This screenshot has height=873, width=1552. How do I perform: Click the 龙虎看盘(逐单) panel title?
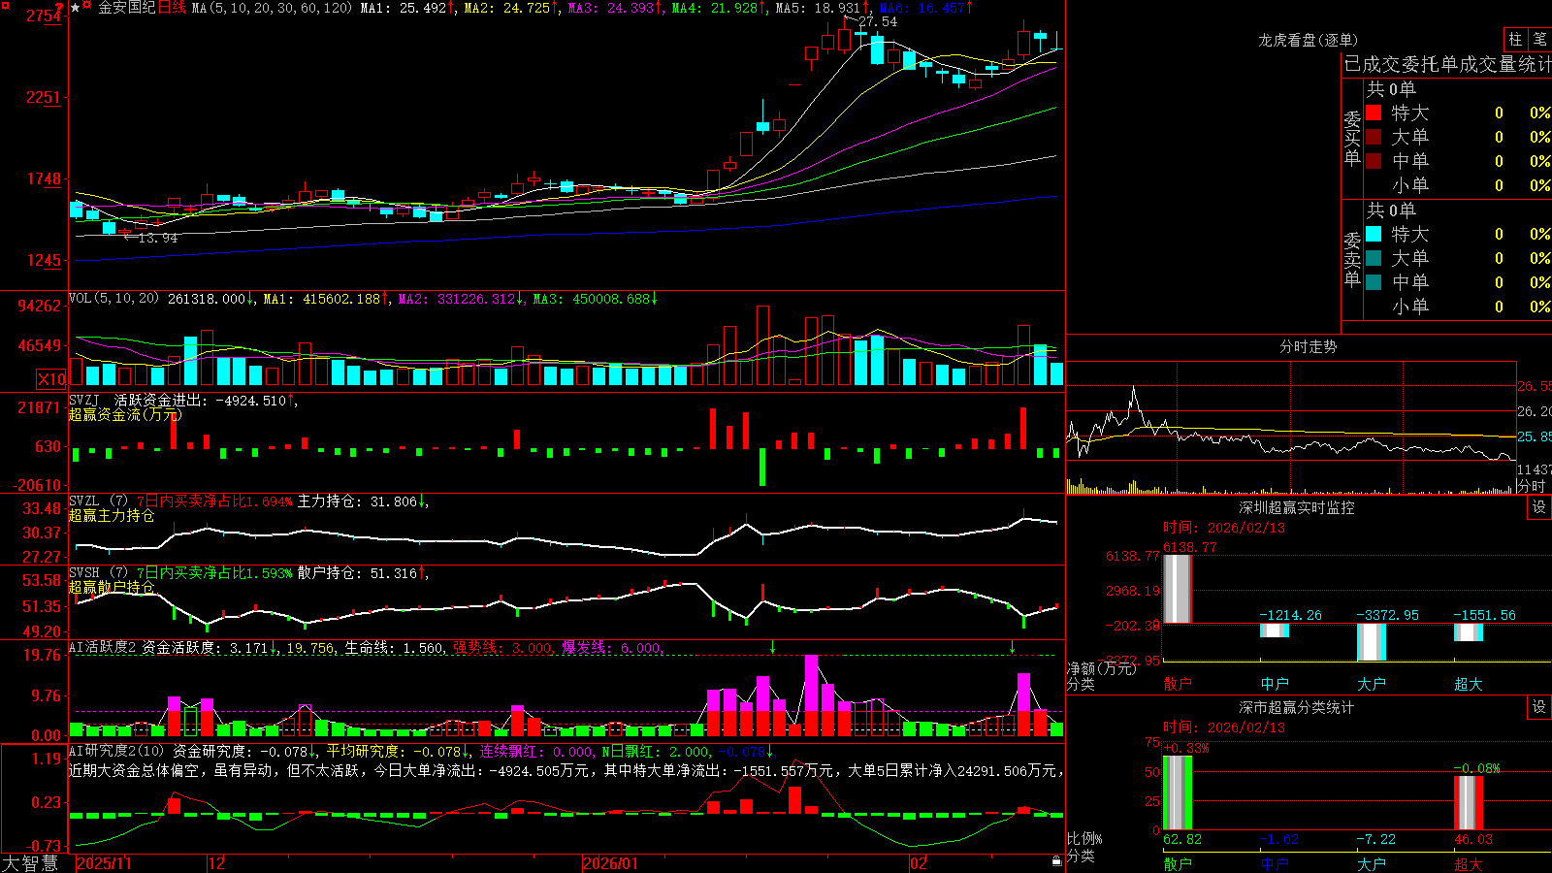(1308, 40)
